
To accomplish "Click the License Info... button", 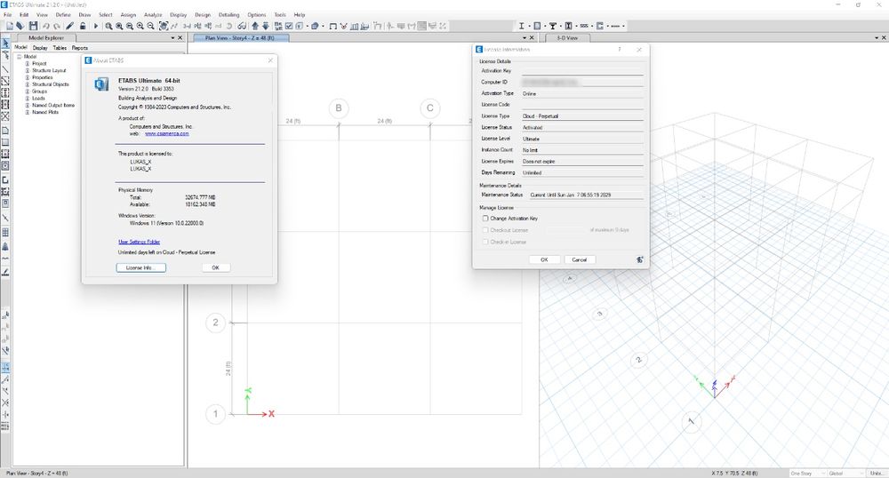I will [x=140, y=267].
